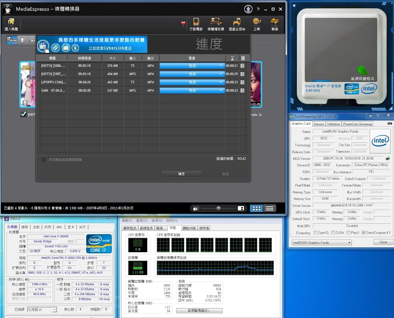The width and height of the screenshot is (394, 318).
Task: Open details icon for 463 MB row
Action: pyautogui.click(x=242, y=82)
